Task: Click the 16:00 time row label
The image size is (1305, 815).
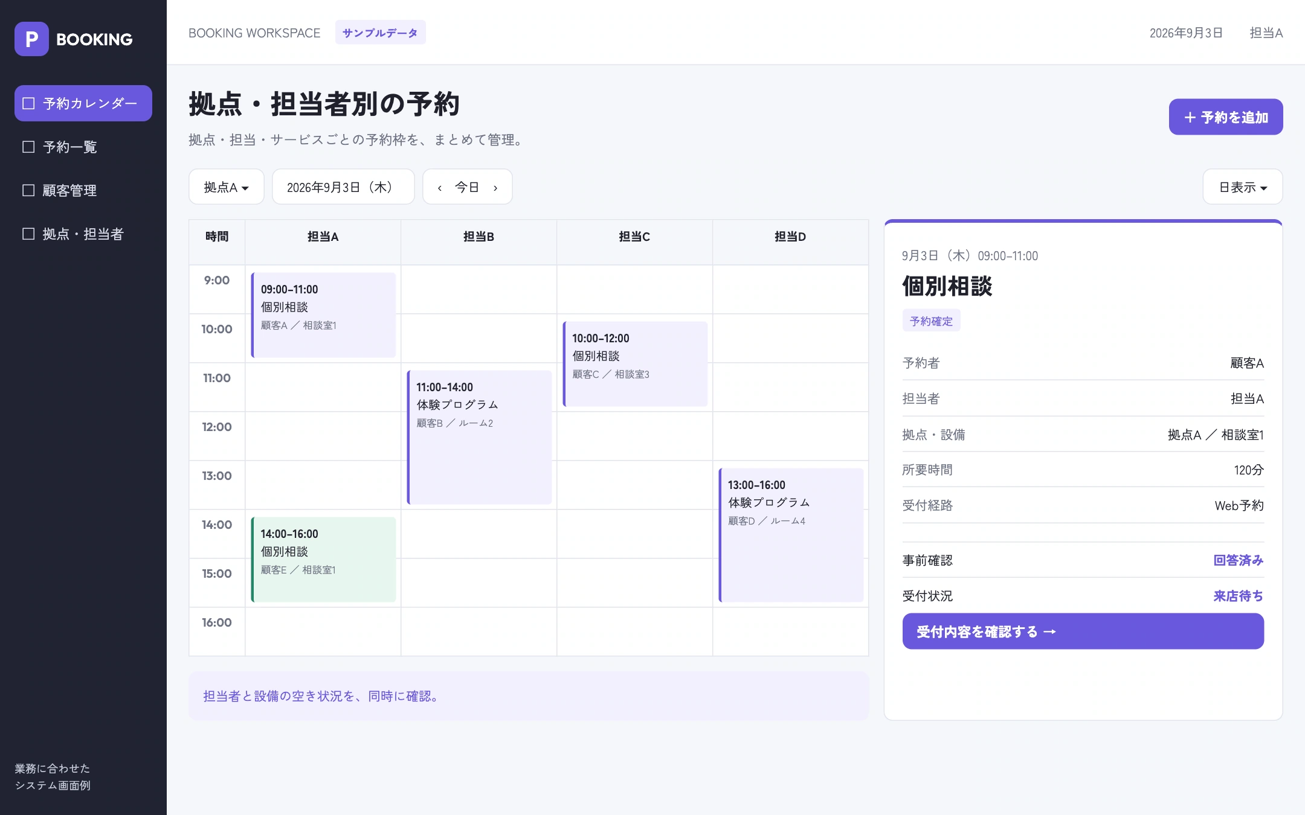Action: pos(217,622)
